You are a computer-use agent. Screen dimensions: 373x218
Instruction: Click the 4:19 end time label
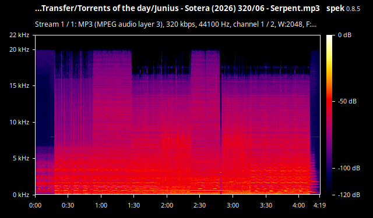click(x=319, y=205)
